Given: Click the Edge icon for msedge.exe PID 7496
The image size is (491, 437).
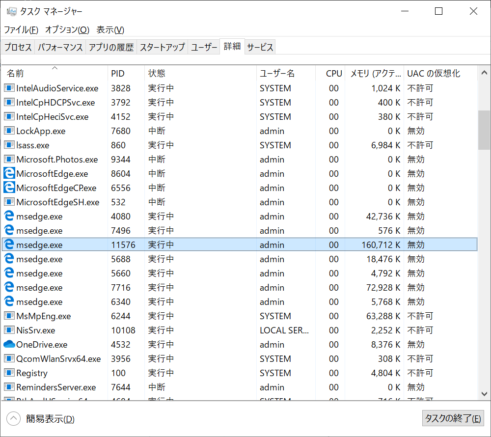Looking at the screenshot, I should coord(9,230).
